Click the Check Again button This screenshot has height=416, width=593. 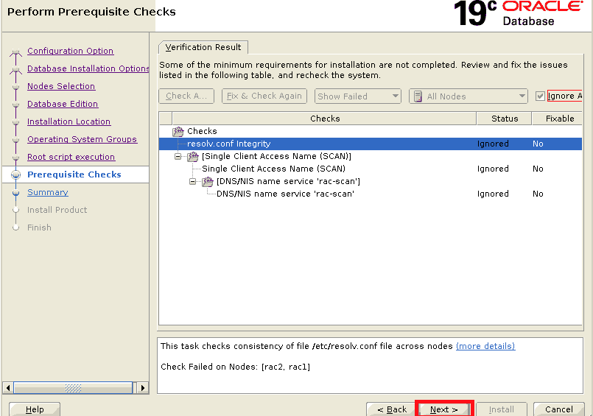click(x=186, y=96)
